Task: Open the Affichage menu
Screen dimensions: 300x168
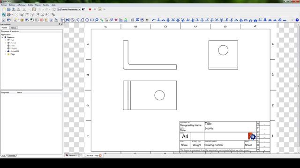Action: click(x=22, y=5)
